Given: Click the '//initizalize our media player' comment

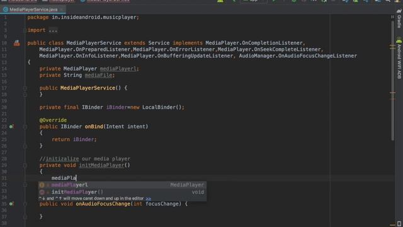Looking at the screenshot, I should [85, 159].
